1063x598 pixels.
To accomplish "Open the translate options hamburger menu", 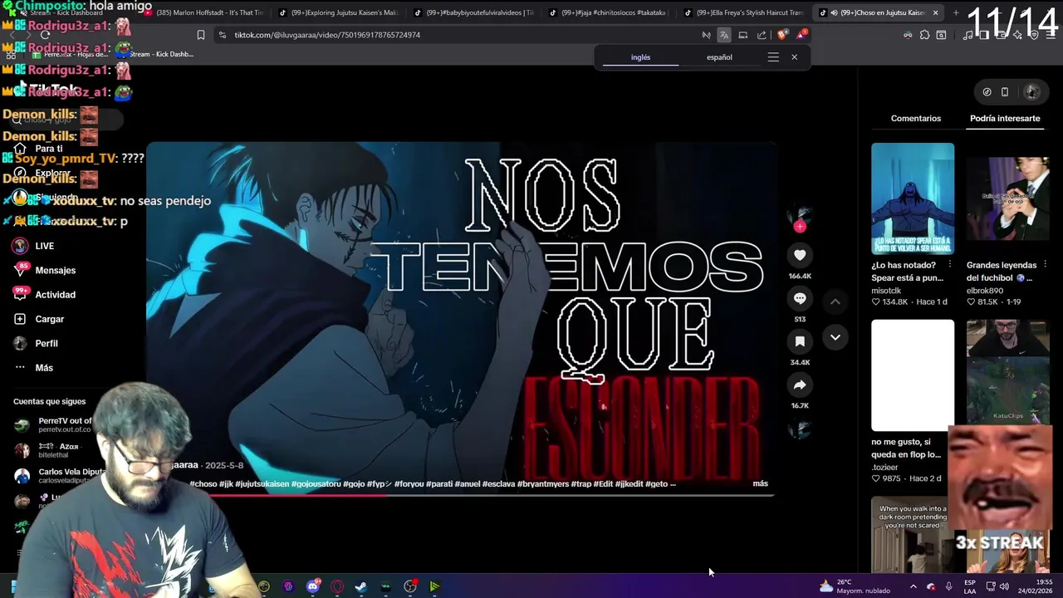I will (773, 57).
